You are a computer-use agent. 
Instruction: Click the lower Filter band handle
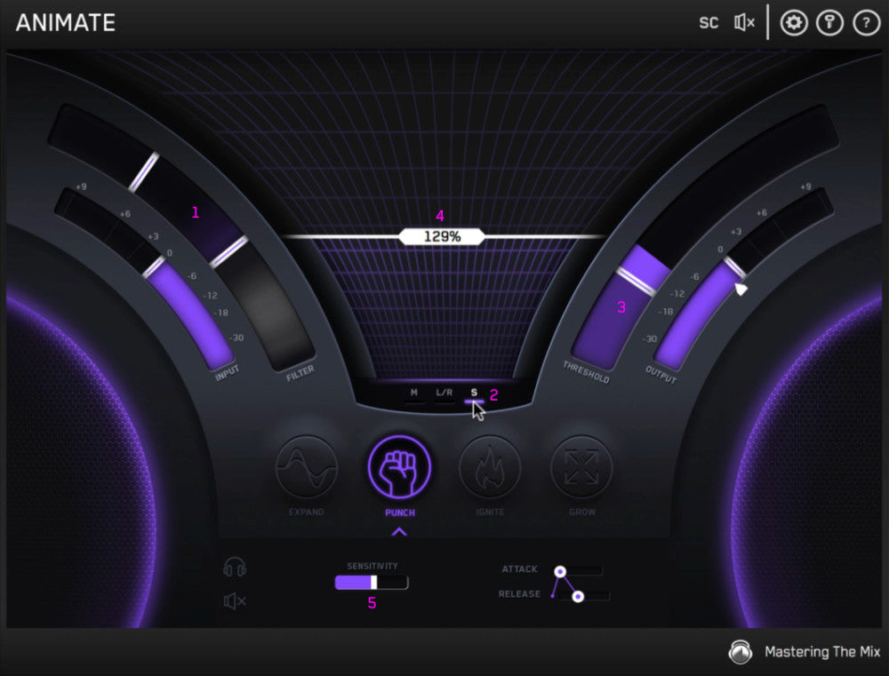pos(229,251)
